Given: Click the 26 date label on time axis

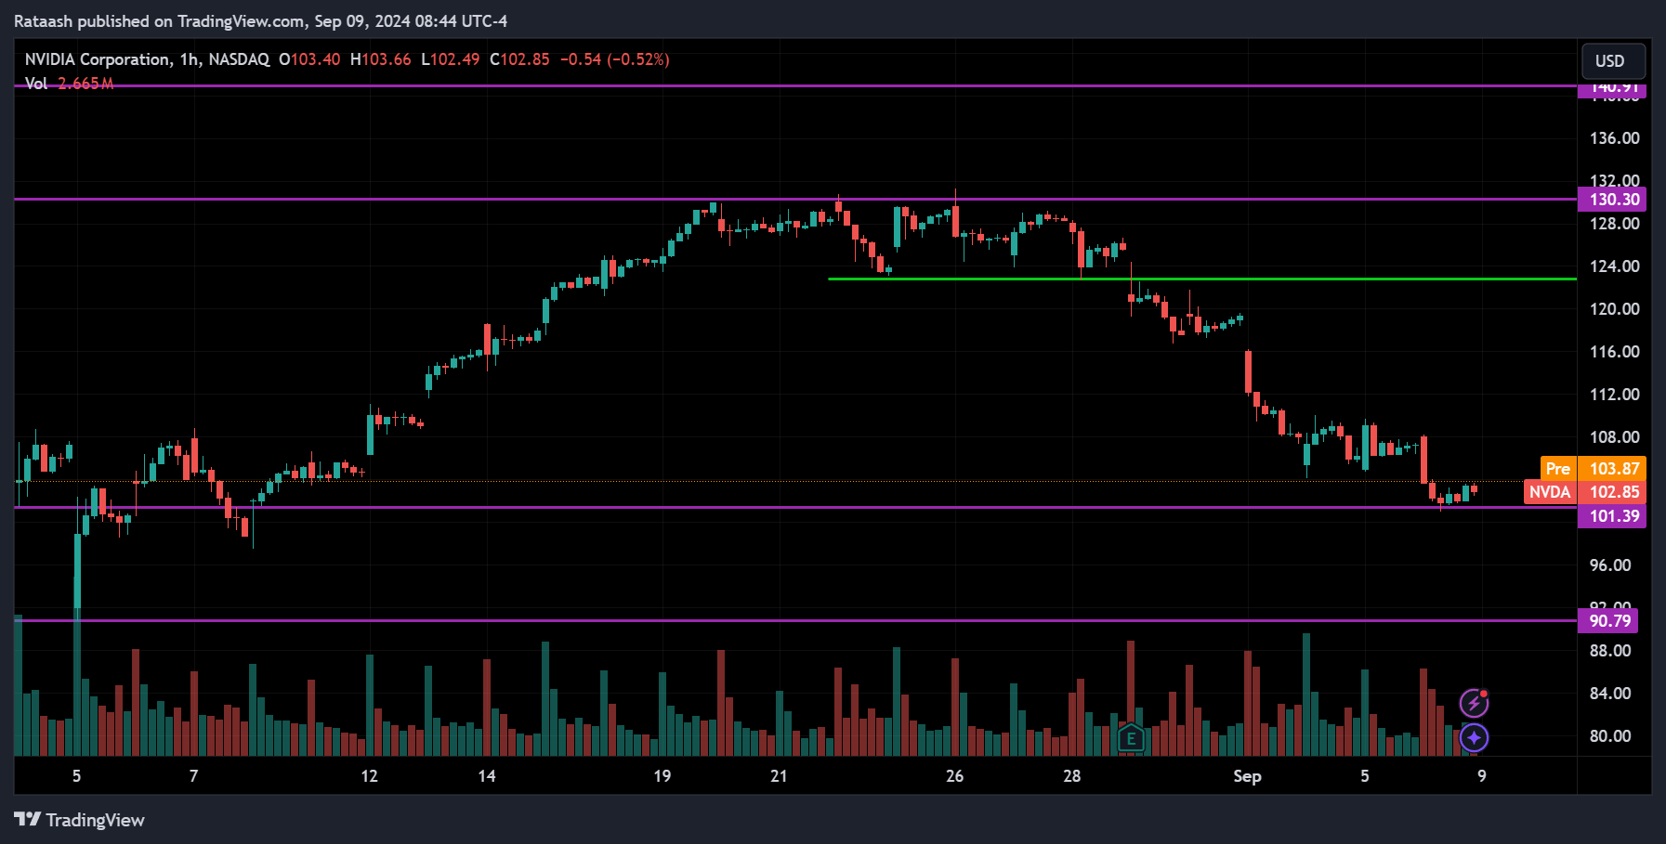Looking at the screenshot, I should coord(954,776).
